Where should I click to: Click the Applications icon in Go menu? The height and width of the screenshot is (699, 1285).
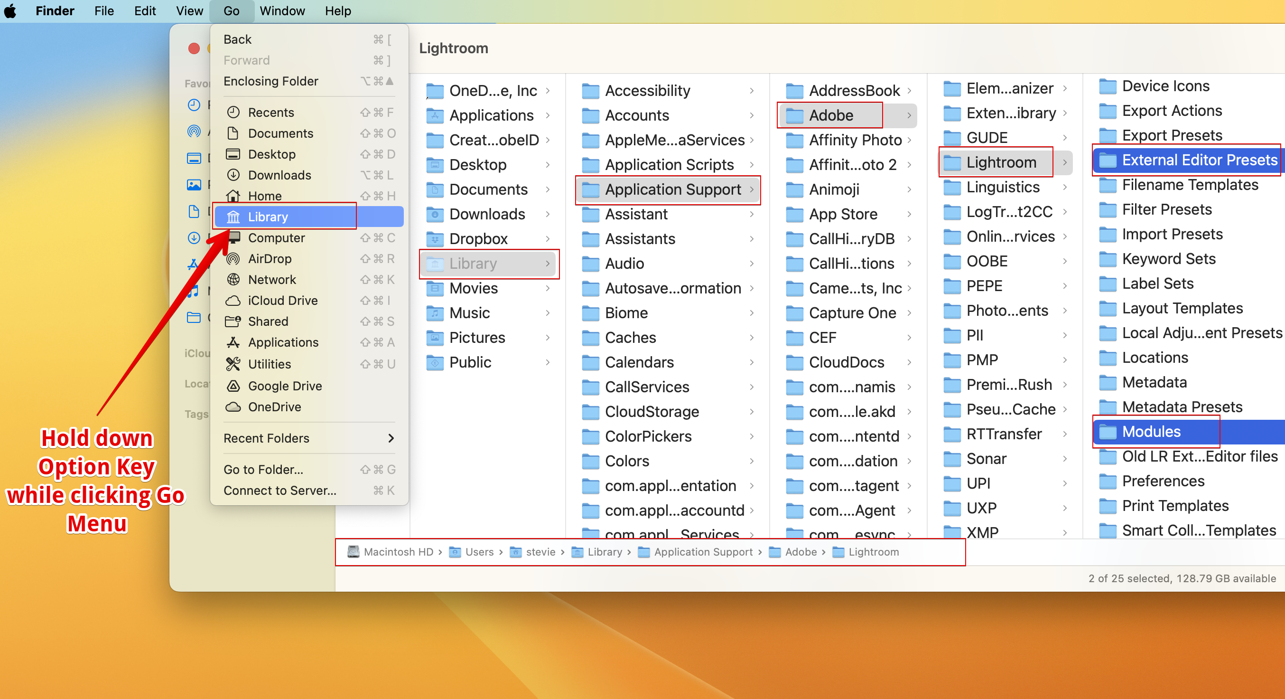pos(233,342)
